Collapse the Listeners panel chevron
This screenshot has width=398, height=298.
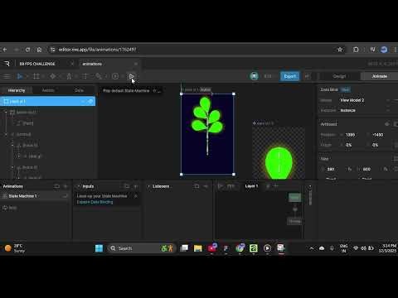pos(148,186)
